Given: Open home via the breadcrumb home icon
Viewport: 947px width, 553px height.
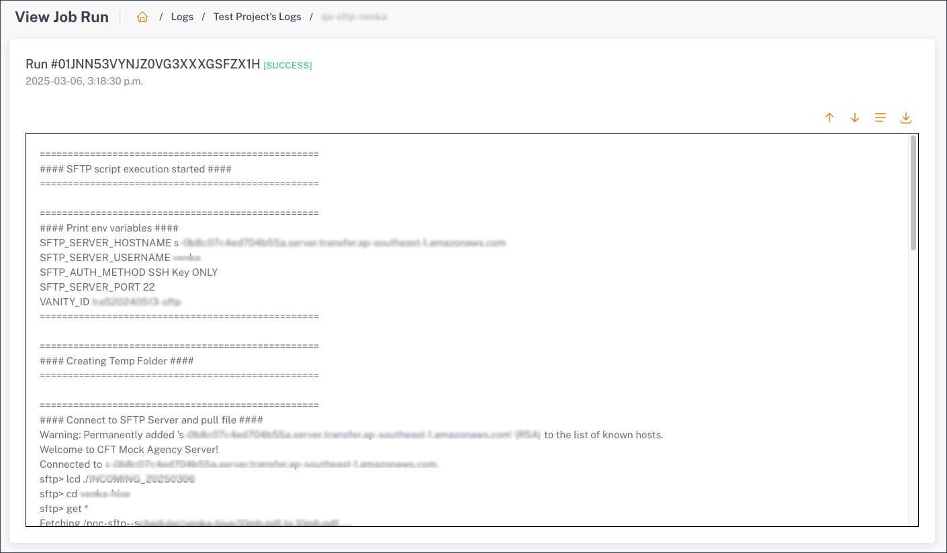Looking at the screenshot, I should click(x=142, y=16).
